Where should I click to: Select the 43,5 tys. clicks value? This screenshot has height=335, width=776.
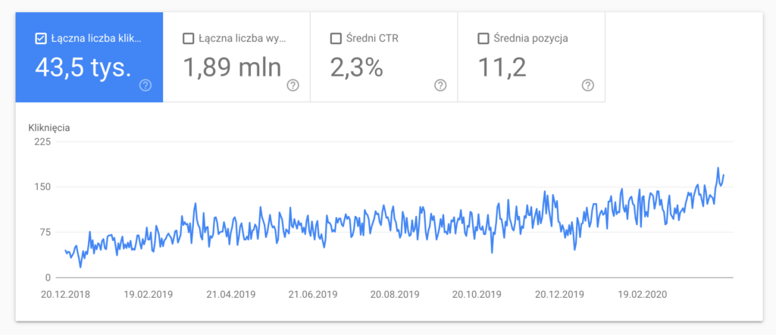(x=83, y=68)
